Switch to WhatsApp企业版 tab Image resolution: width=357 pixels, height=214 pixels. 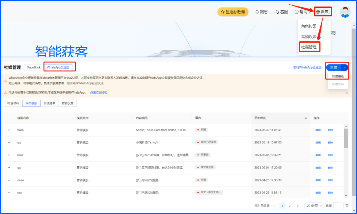(58, 67)
